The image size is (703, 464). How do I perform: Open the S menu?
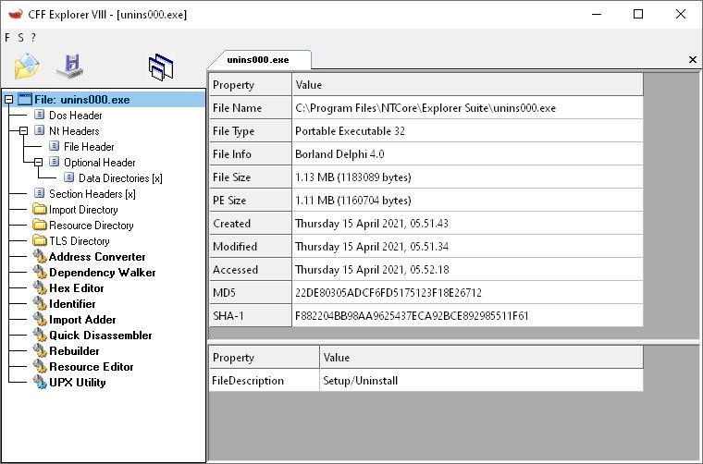[20, 38]
